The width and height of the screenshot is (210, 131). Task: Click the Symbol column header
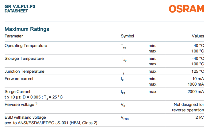pos(127,36)
